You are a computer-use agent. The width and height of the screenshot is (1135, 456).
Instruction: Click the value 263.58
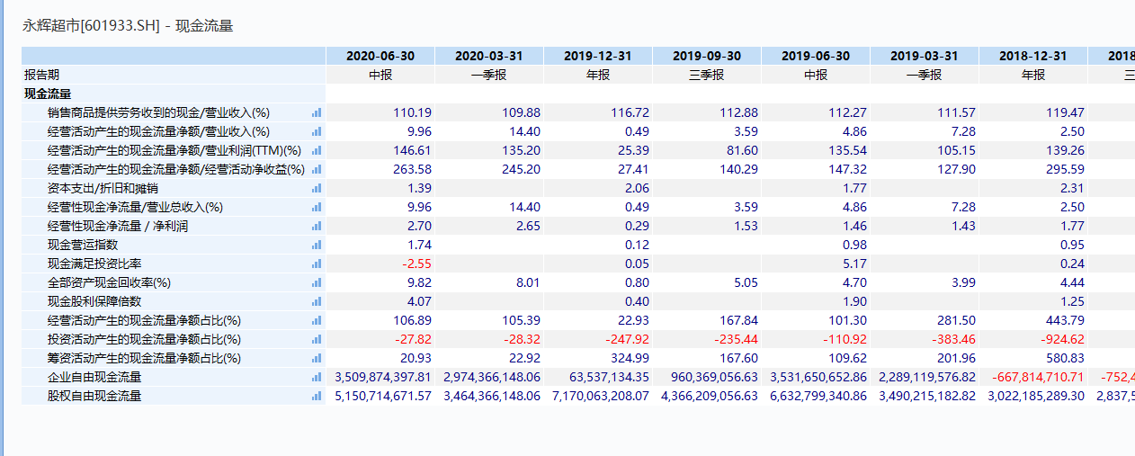pos(413,169)
